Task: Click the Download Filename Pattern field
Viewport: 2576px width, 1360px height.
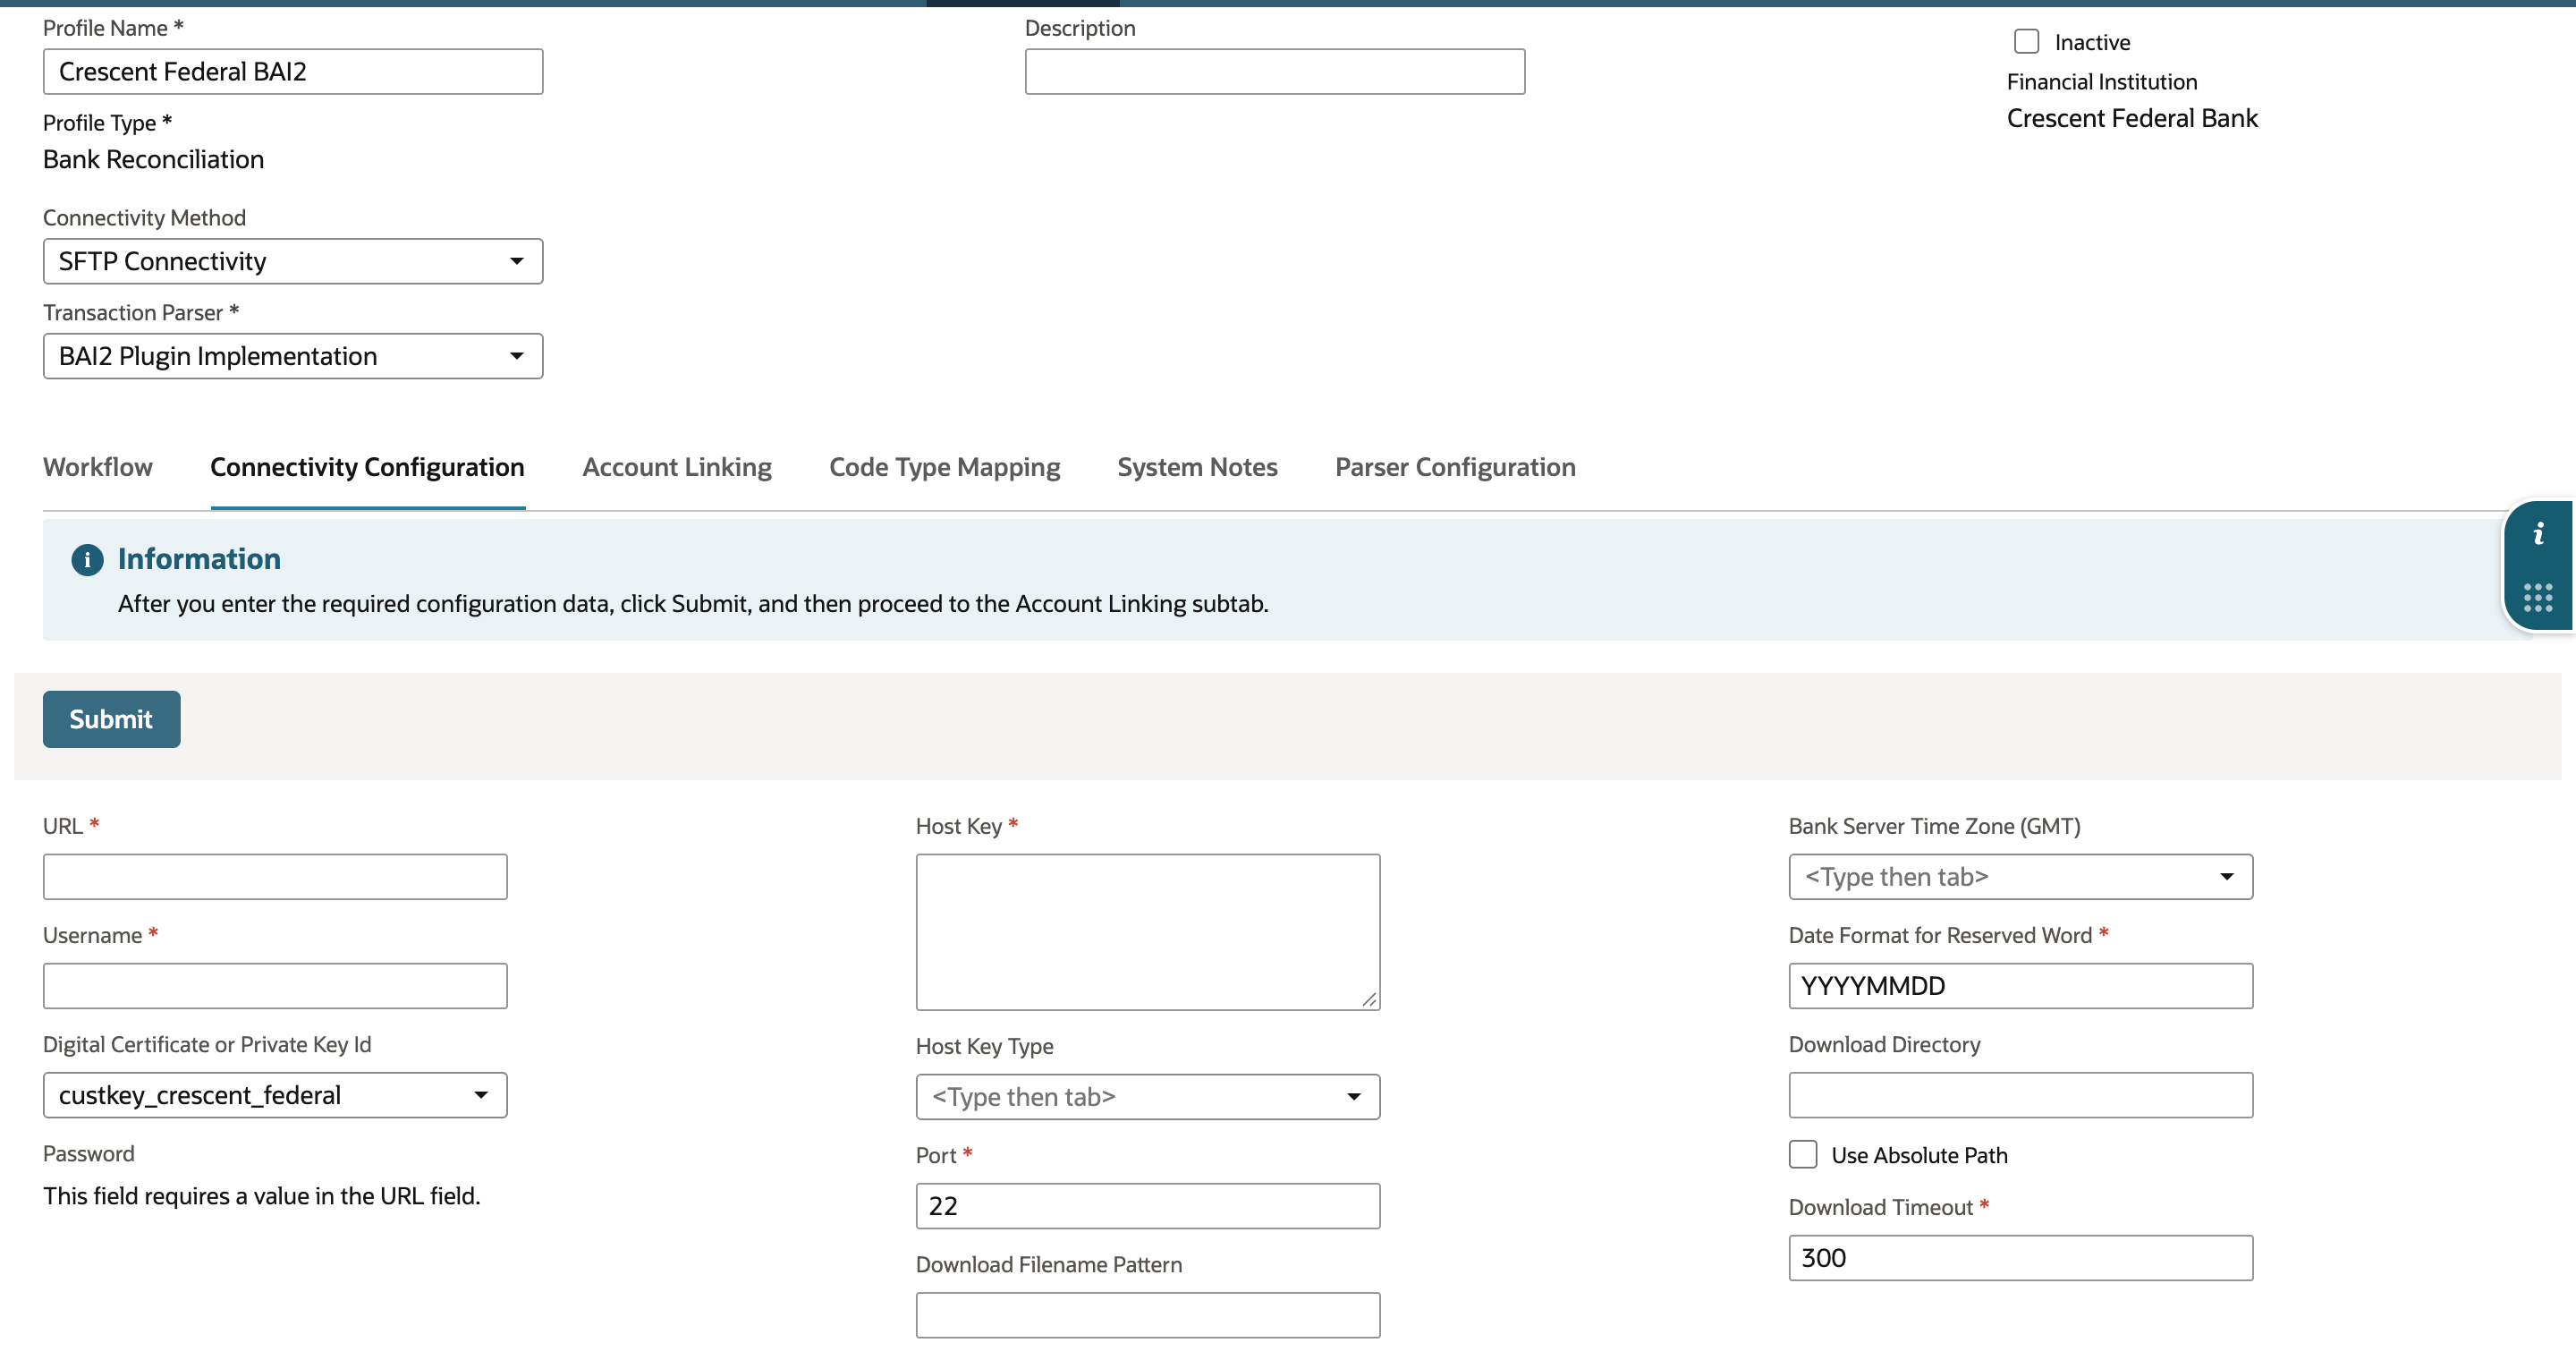Action: pos(1148,1315)
